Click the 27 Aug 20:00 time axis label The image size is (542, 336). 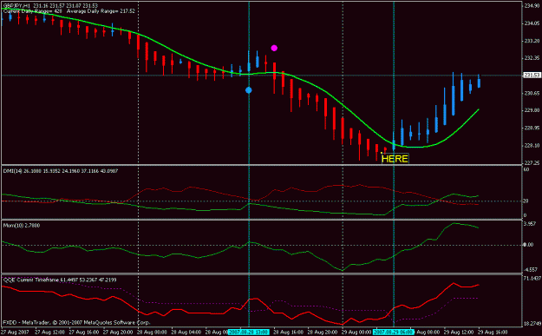pos(118,333)
